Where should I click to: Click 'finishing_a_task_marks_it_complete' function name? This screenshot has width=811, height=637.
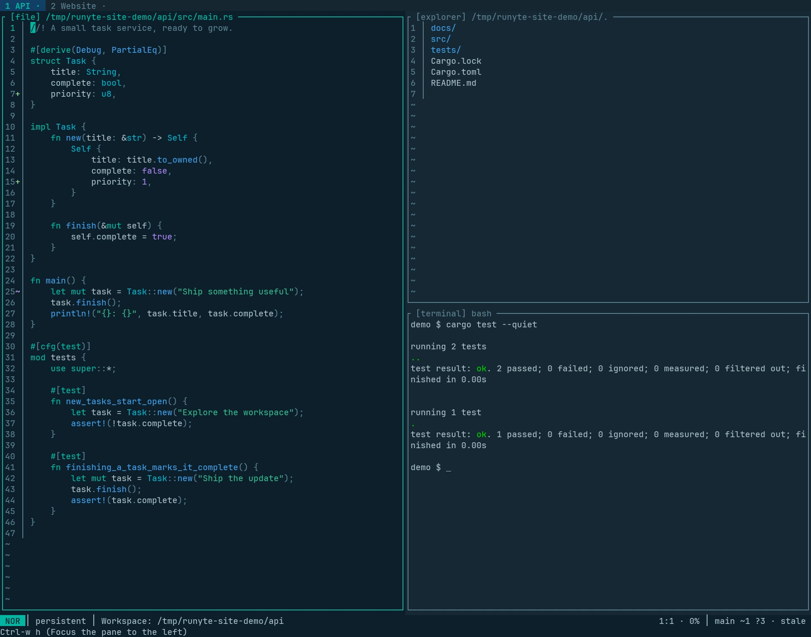click(x=152, y=468)
